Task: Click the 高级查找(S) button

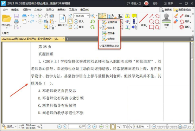Action: click(182, 10)
